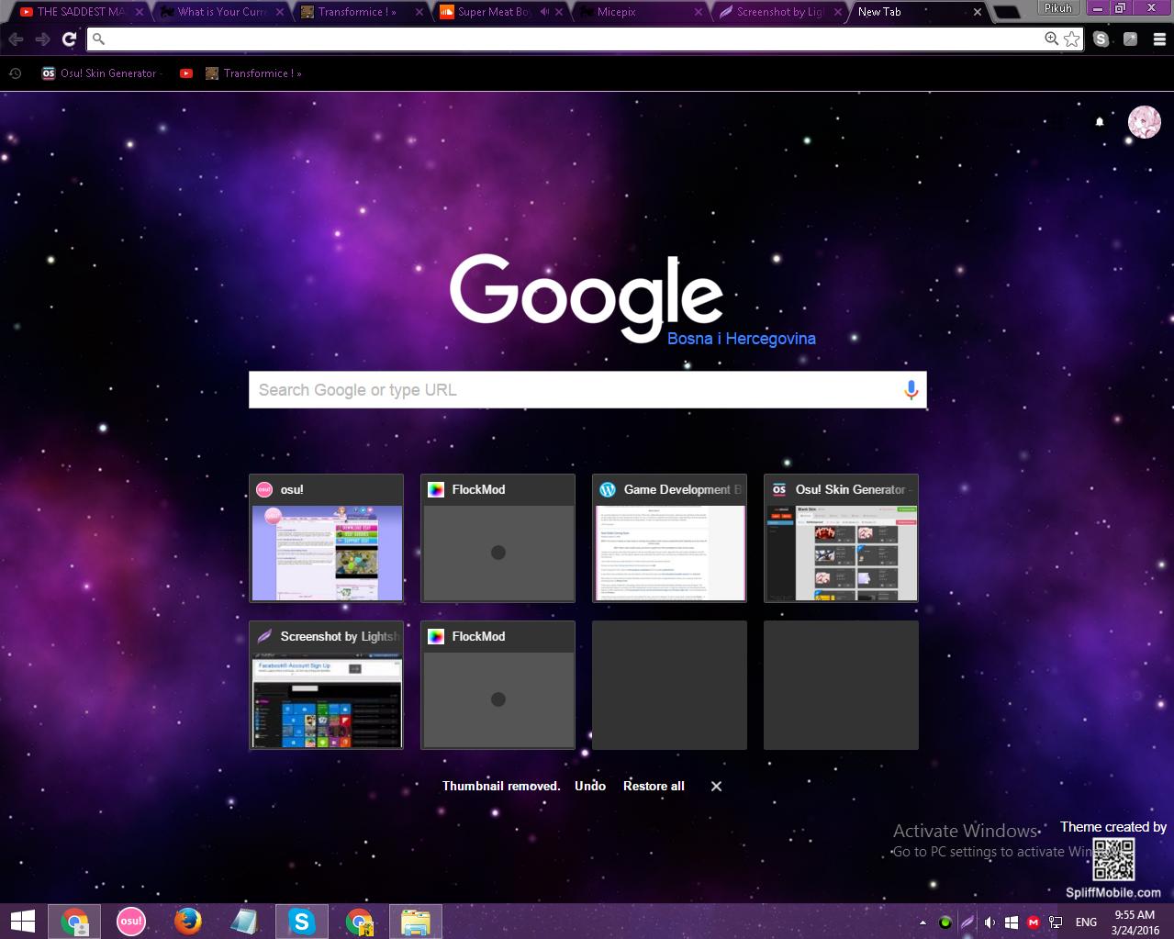Mute the Super Meat Boy tab audio
1174x939 pixels.
(x=544, y=12)
